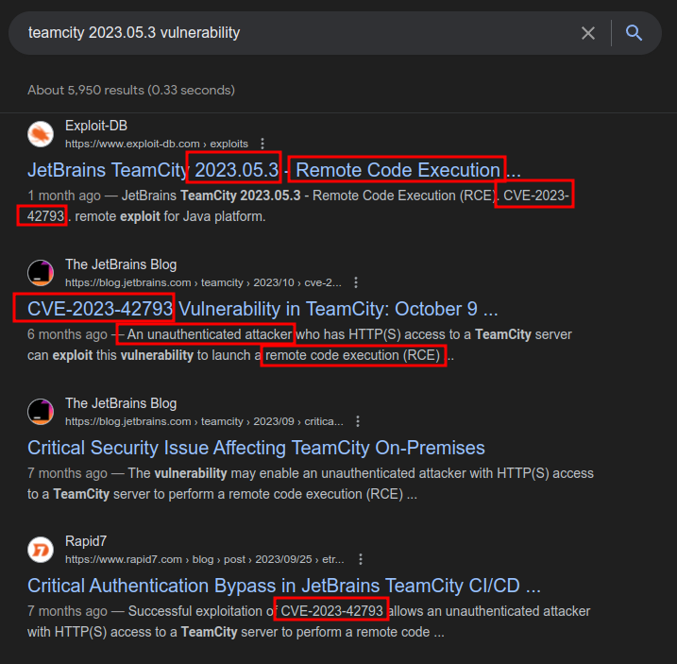
Task: Click the Rapid7 site name label
Action: pyautogui.click(x=86, y=541)
